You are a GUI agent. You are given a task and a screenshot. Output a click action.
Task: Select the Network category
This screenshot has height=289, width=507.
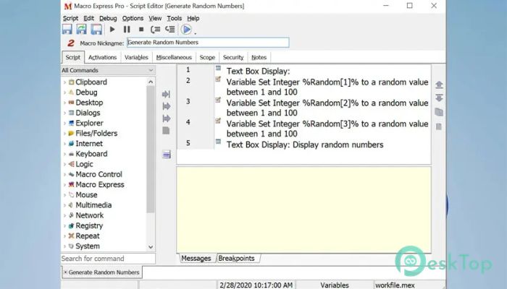tap(90, 215)
